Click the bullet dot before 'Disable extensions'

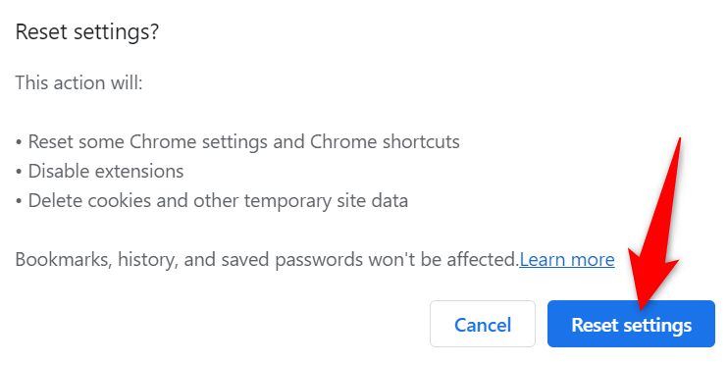[19, 173]
